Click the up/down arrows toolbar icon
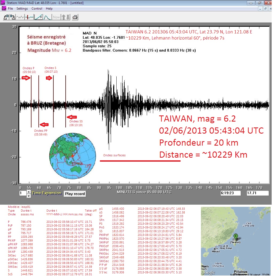273x276 pixels. 66,17
